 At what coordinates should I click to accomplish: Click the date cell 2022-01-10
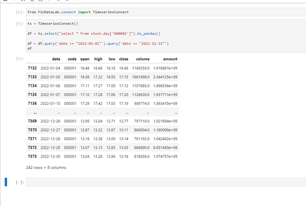click(x=50, y=104)
